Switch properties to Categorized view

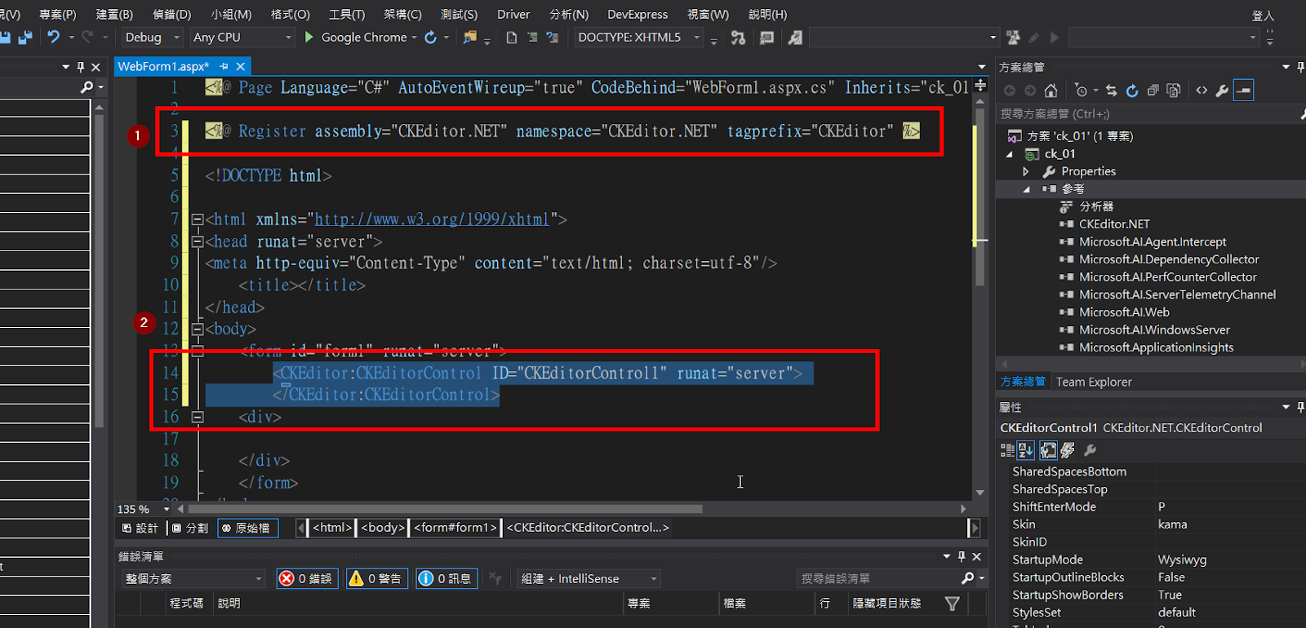point(1007,450)
